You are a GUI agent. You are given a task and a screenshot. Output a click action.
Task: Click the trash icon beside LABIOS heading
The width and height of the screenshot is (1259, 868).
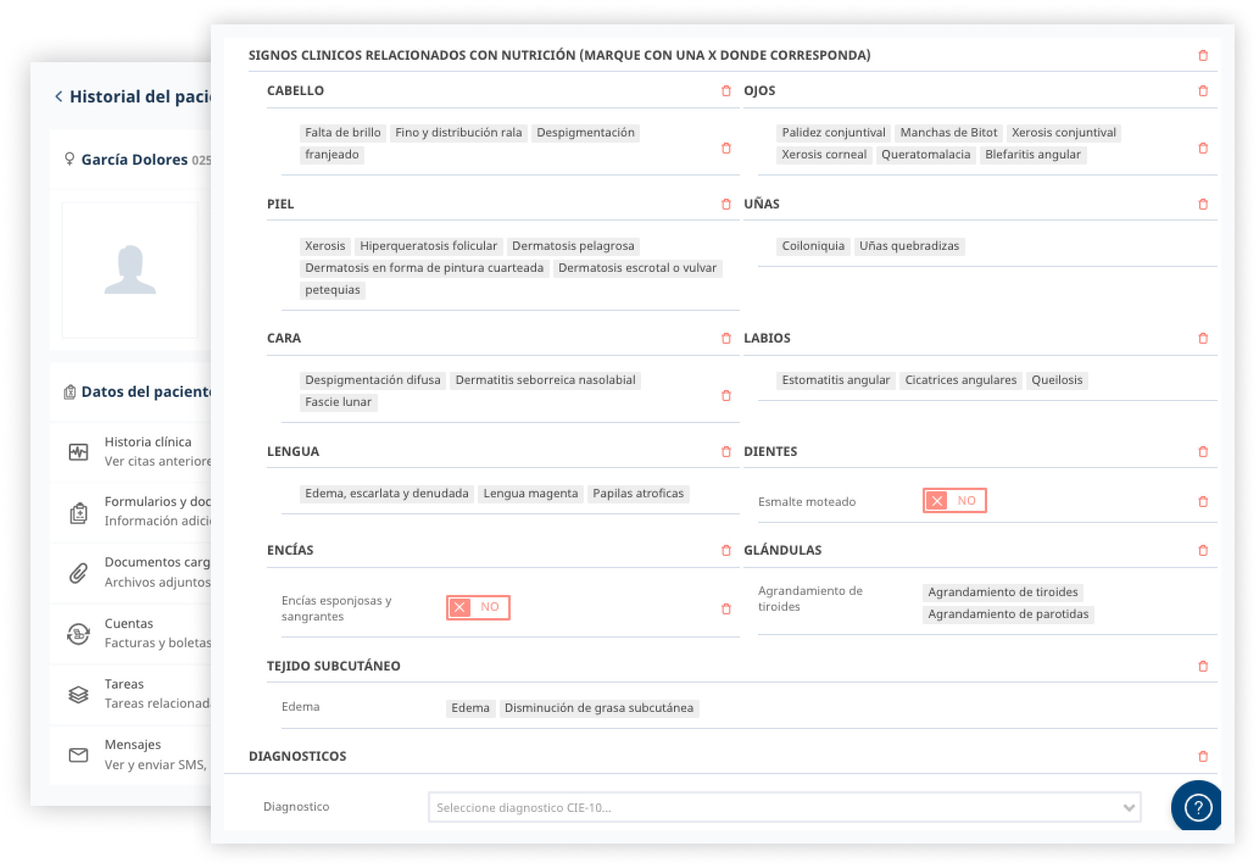pyautogui.click(x=1203, y=338)
